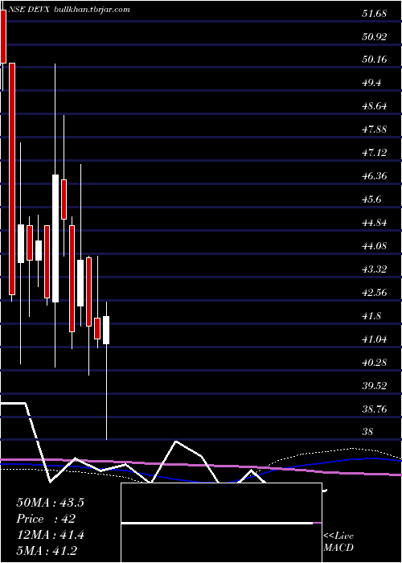Click the 47.12 price axis label
This screenshot has height=563, width=402.
(x=375, y=153)
